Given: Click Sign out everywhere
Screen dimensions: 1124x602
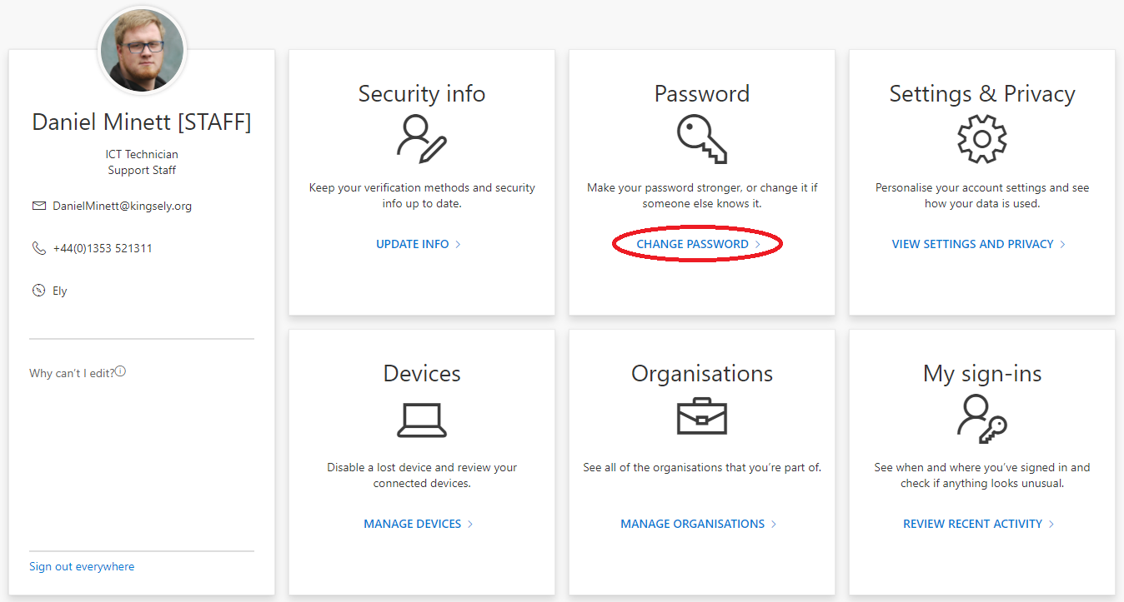Looking at the screenshot, I should tap(81, 566).
